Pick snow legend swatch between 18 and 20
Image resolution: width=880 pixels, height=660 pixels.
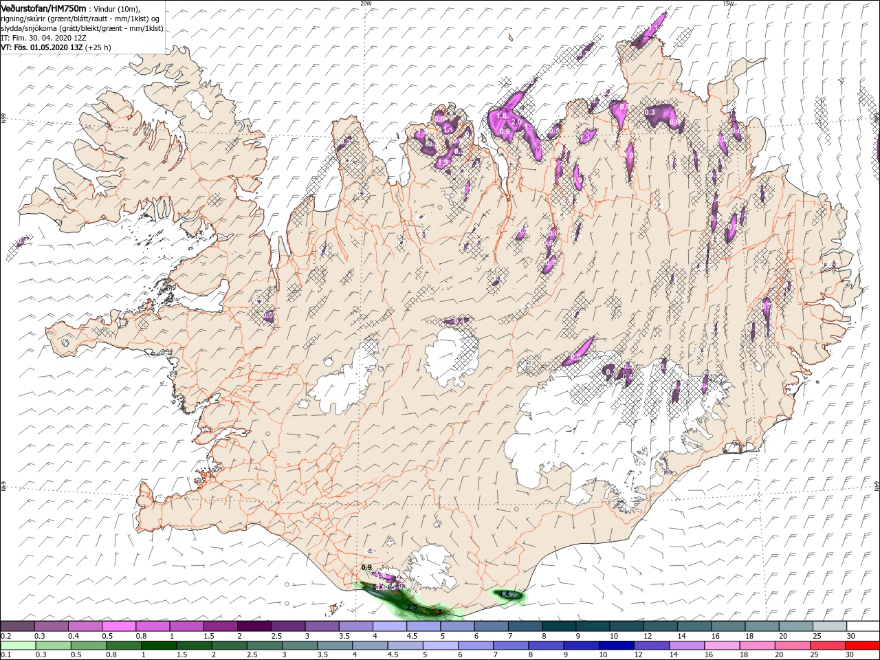(x=761, y=626)
